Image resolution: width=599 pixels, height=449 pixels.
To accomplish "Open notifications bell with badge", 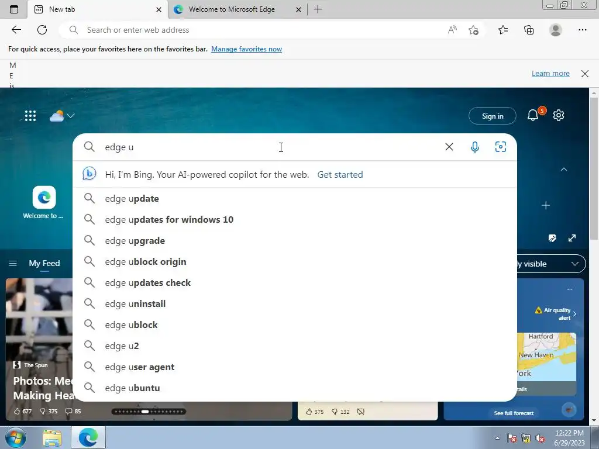I will [x=533, y=115].
